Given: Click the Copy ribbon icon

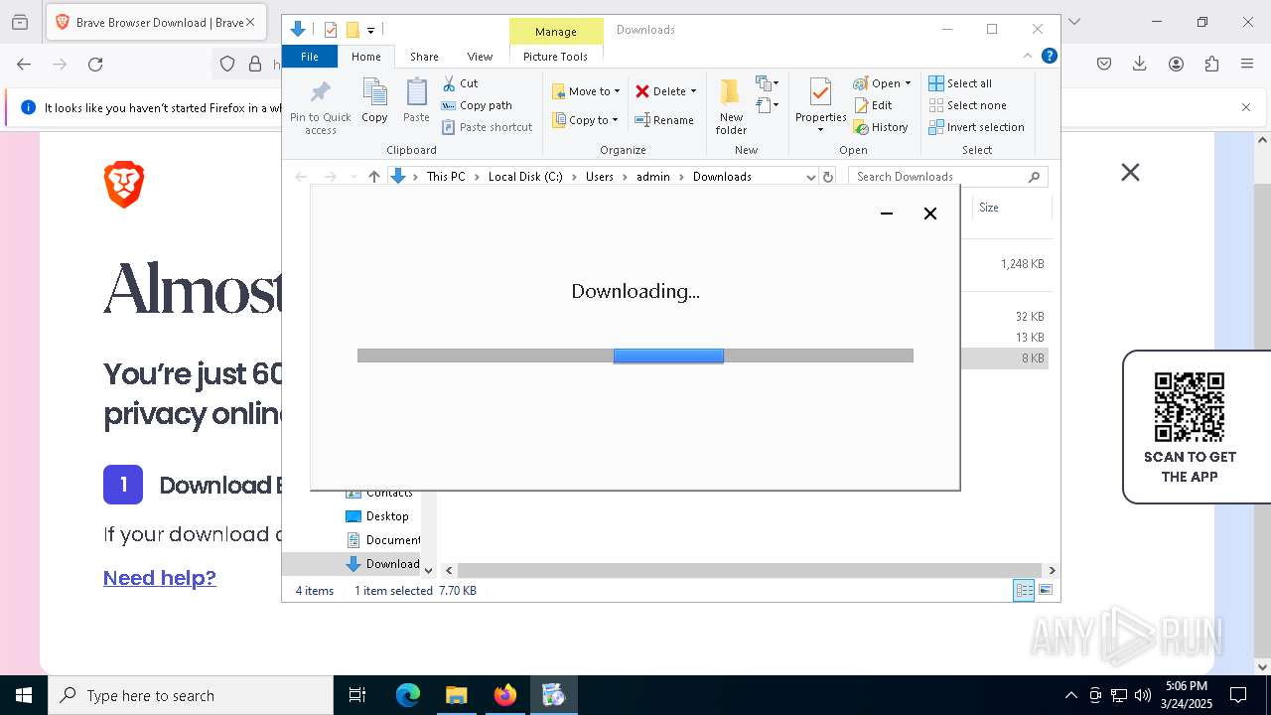Looking at the screenshot, I should pyautogui.click(x=374, y=100).
